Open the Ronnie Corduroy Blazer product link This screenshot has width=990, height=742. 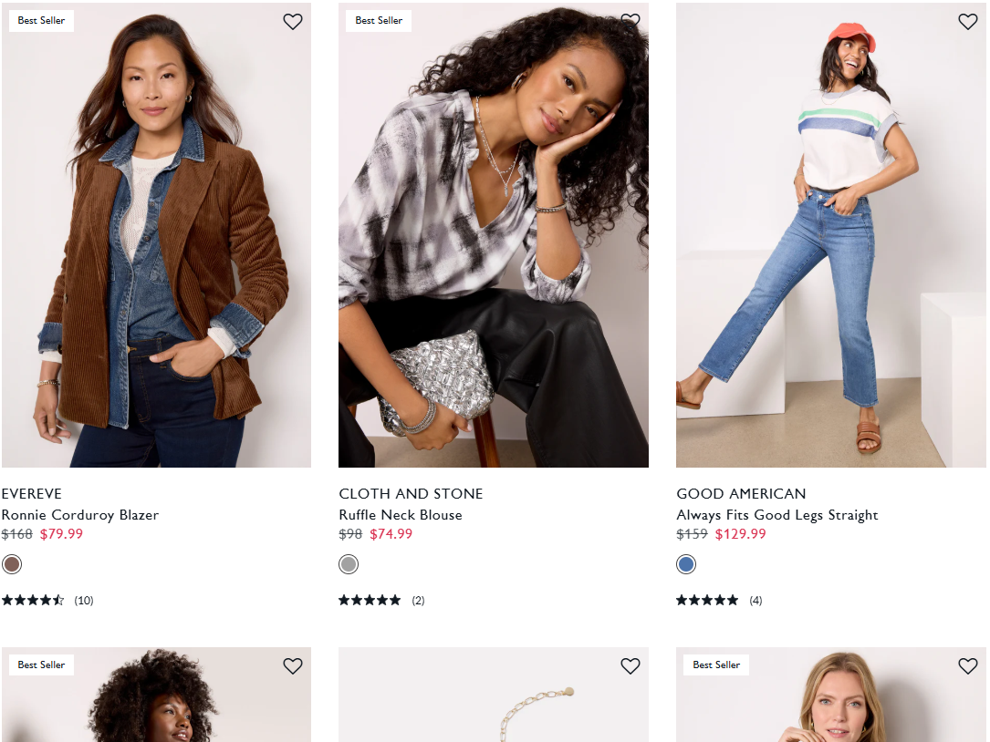point(80,515)
